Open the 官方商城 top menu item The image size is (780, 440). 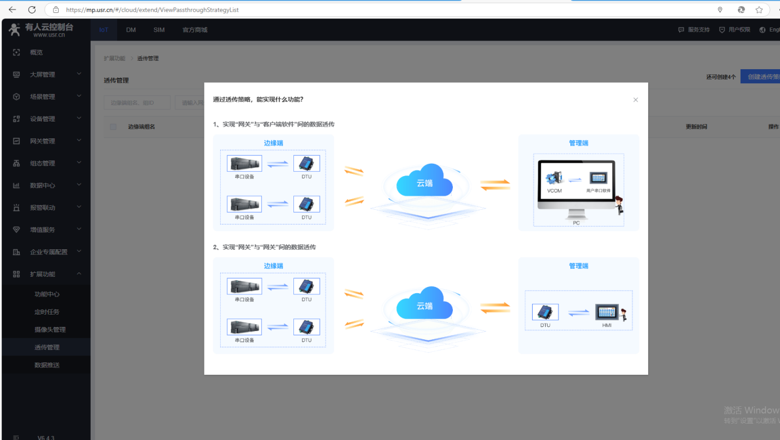click(195, 30)
